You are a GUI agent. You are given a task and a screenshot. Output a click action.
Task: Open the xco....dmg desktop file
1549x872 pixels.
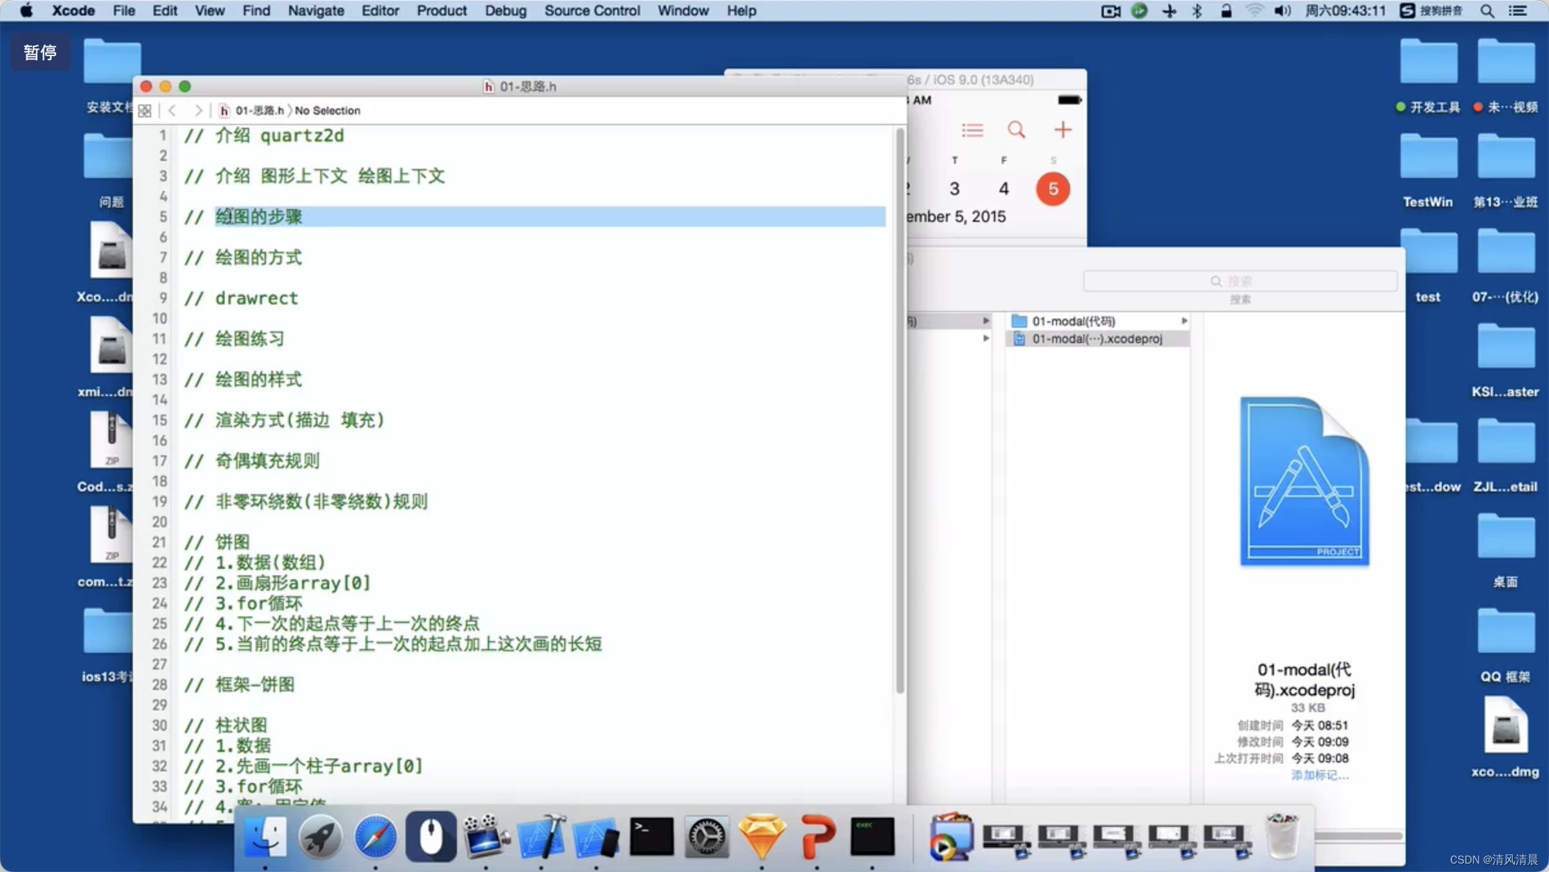[x=1505, y=738]
